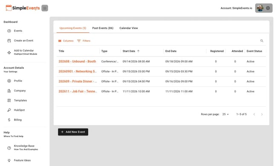This screenshot has height=166, width=277.
Task: Click the Add New Event button
Action: click(x=73, y=132)
